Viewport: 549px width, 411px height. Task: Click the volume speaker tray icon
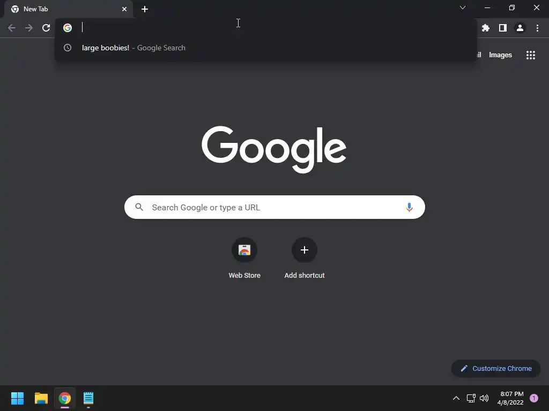pos(484,398)
